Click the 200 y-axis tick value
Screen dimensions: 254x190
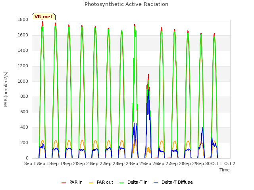point(24,142)
